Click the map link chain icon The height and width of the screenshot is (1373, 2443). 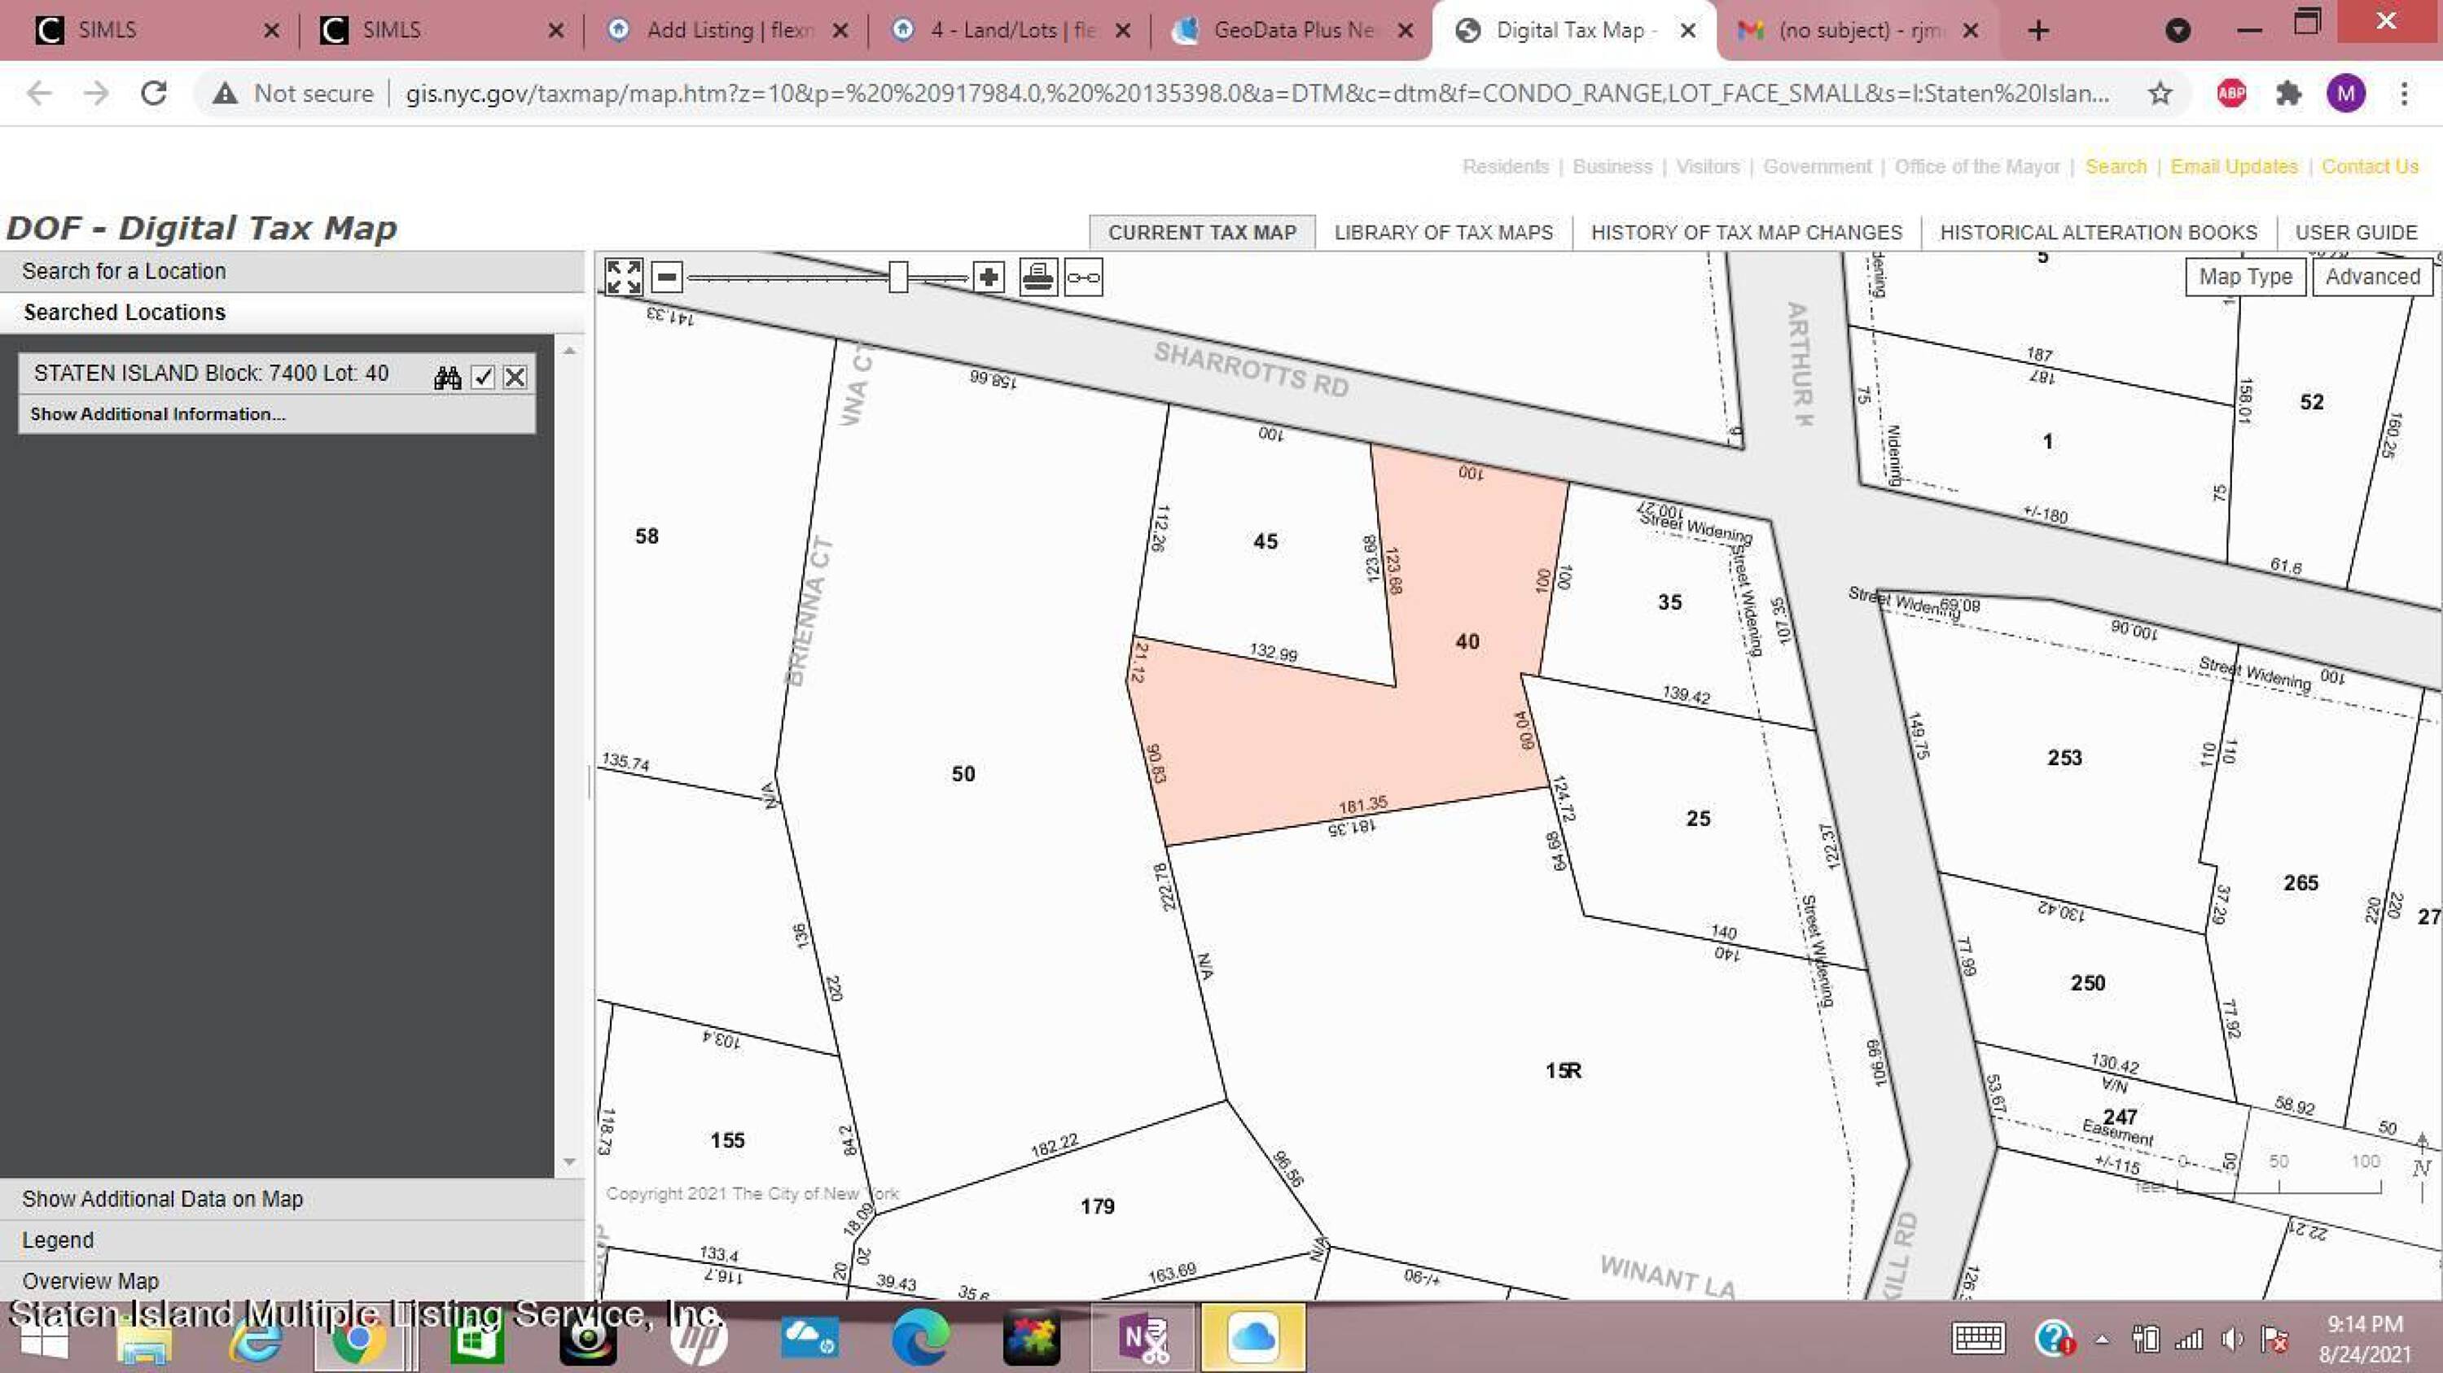point(1083,278)
